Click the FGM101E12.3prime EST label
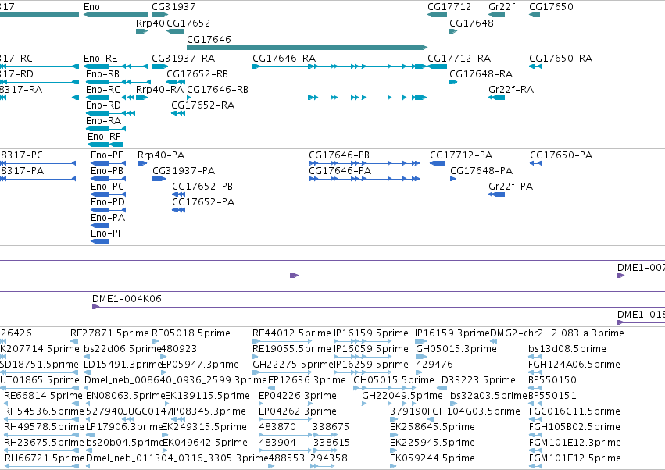 coord(574,443)
